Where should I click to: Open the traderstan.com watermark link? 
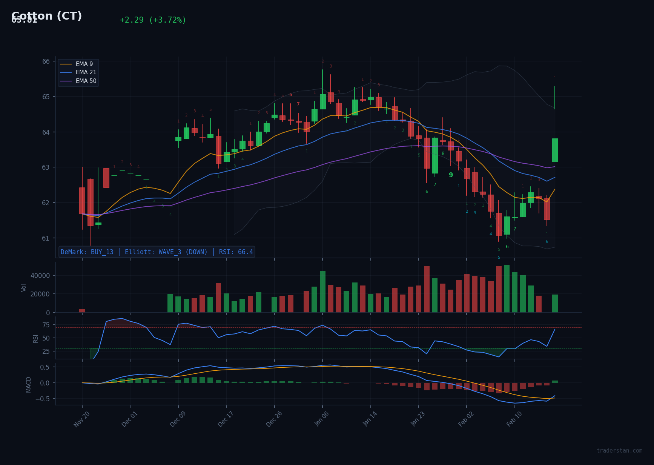coord(619,451)
